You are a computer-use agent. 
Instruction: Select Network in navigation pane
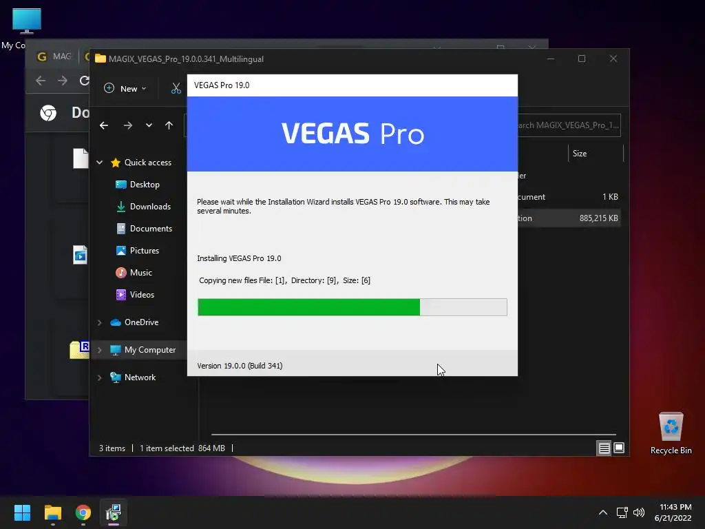[x=140, y=377]
